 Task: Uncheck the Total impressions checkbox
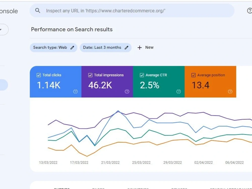point(90,75)
